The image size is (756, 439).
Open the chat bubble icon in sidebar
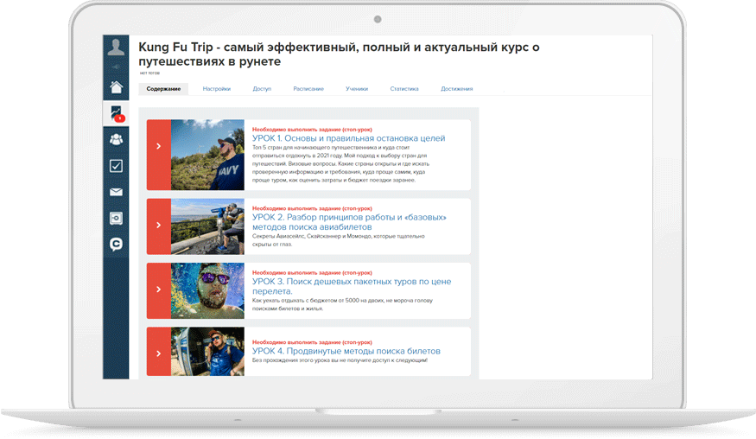coord(116,244)
